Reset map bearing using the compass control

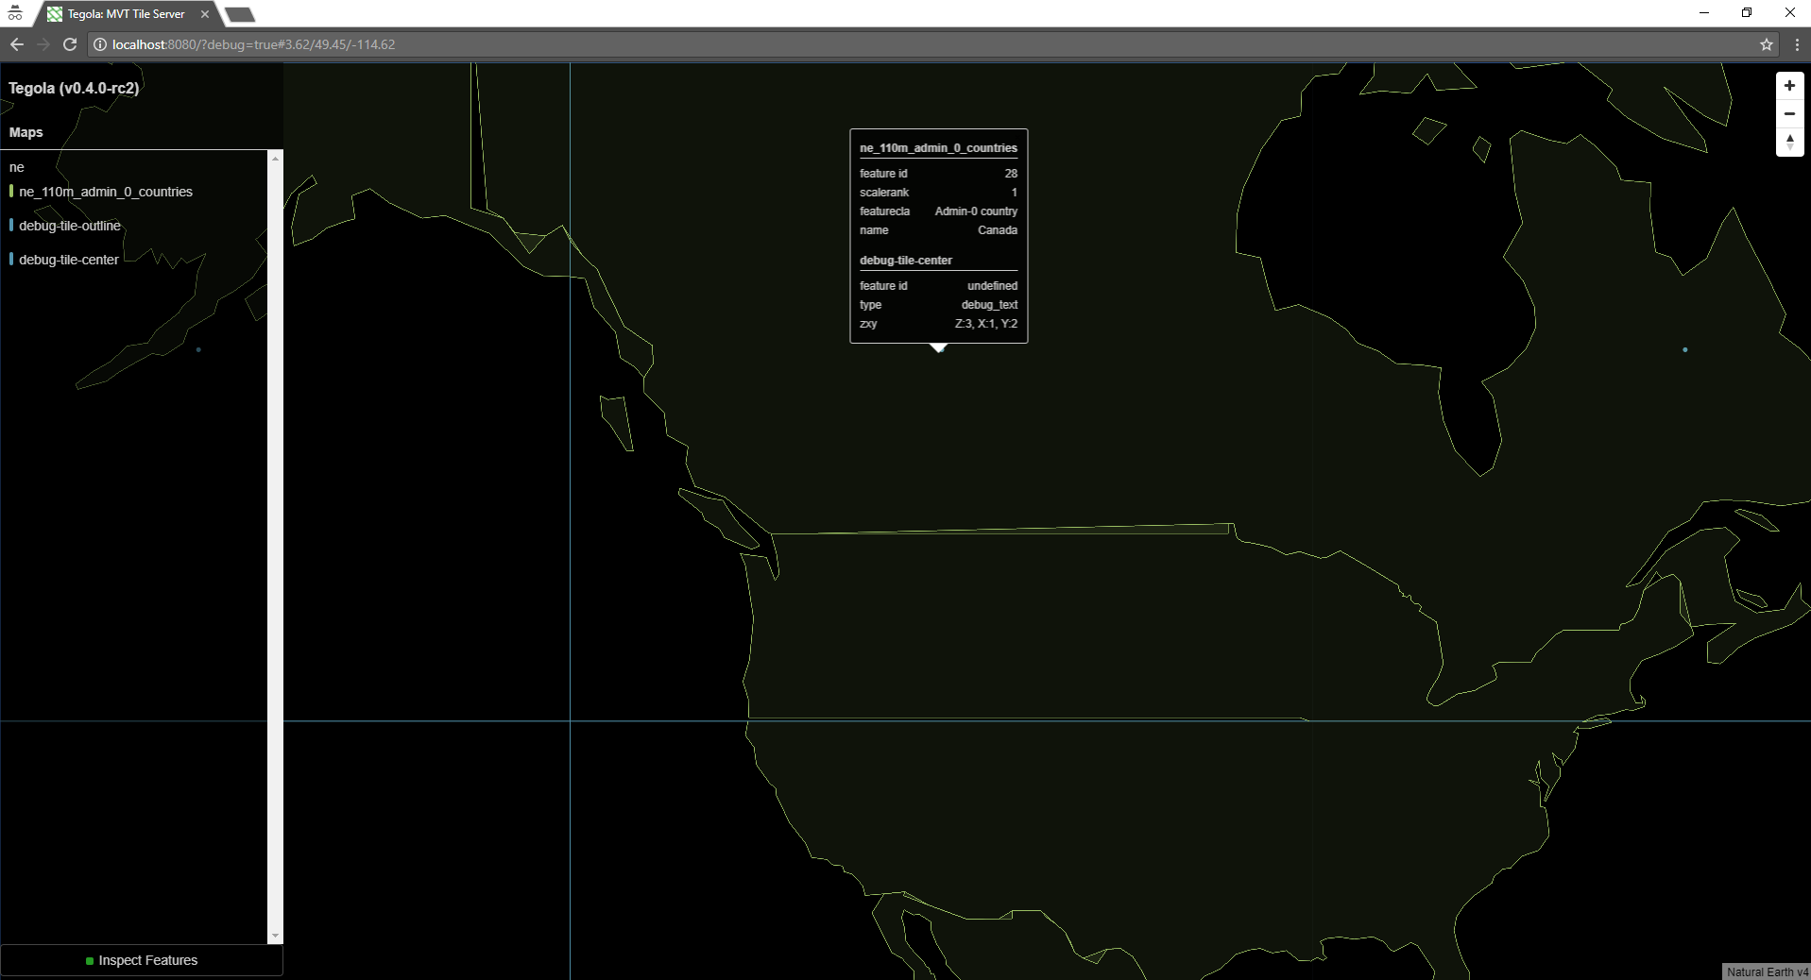pyautogui.click(x=1790, y=143)
